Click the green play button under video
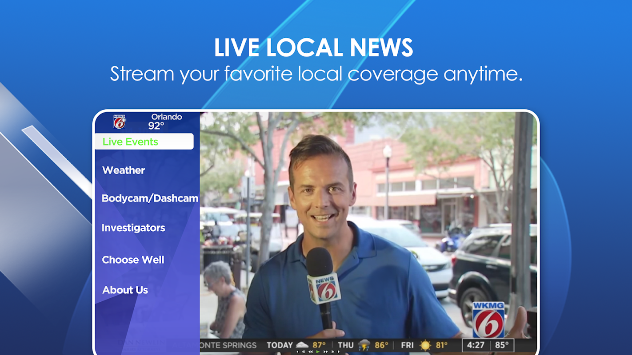The width and height of the screenshot is (632, 355). pos(318,352)
